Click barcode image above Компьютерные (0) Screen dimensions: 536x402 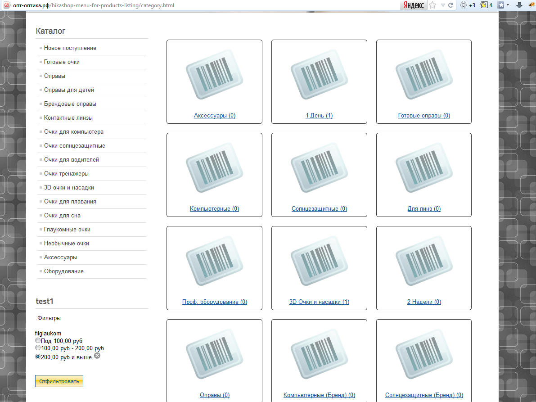[214, 168]
